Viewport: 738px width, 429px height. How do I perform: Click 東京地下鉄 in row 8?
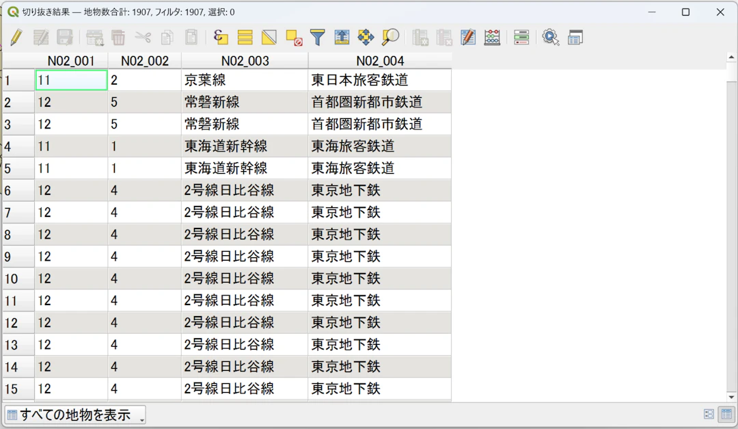[380, 234]
